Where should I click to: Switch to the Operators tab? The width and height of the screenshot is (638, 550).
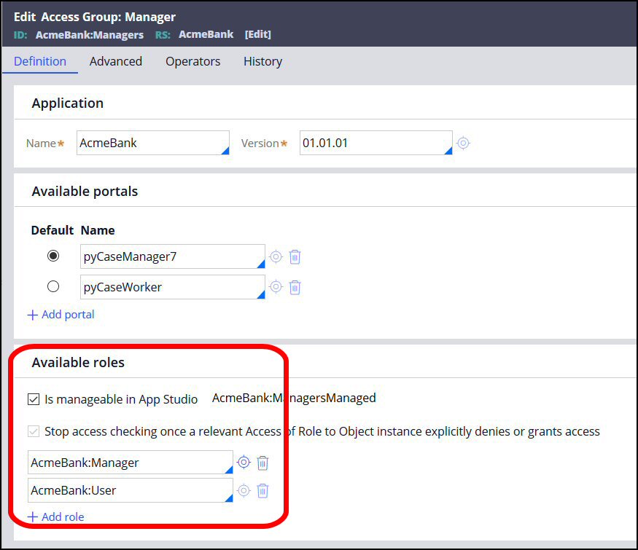click(192, 61)
